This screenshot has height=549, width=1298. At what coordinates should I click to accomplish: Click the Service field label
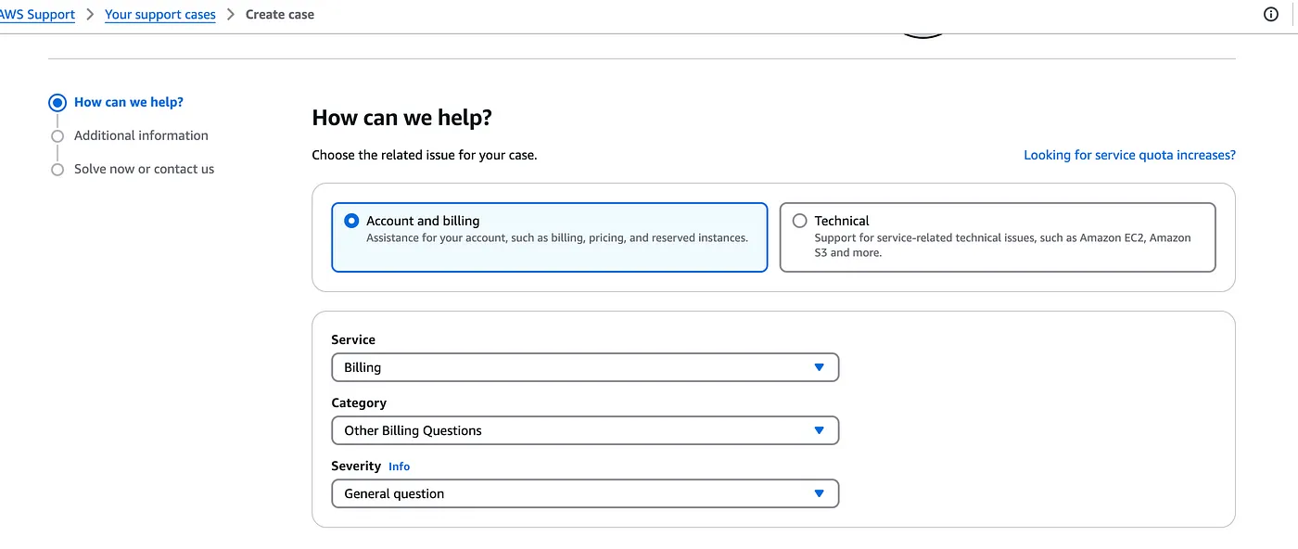[x=353, y=339]
